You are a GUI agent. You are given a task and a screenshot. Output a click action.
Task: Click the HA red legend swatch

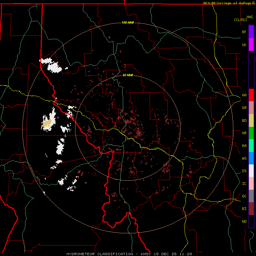251,95
